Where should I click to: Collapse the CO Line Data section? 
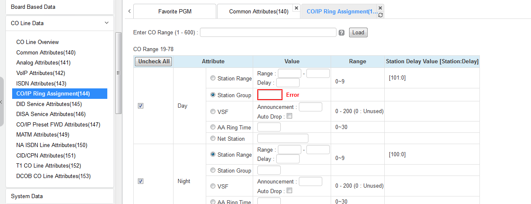pos(106,23)
